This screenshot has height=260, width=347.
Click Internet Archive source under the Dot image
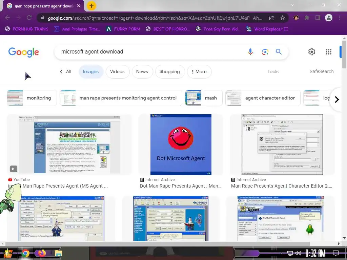157,180
